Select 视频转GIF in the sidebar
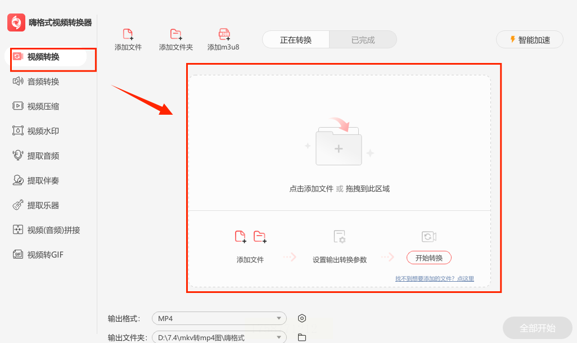577x343 pixels. point(38,255)
